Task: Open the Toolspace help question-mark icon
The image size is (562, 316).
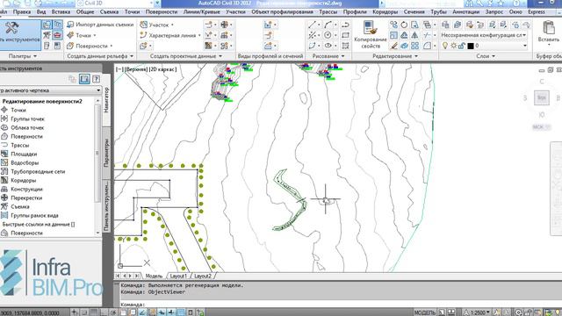Action: click(x=96, y=79)
